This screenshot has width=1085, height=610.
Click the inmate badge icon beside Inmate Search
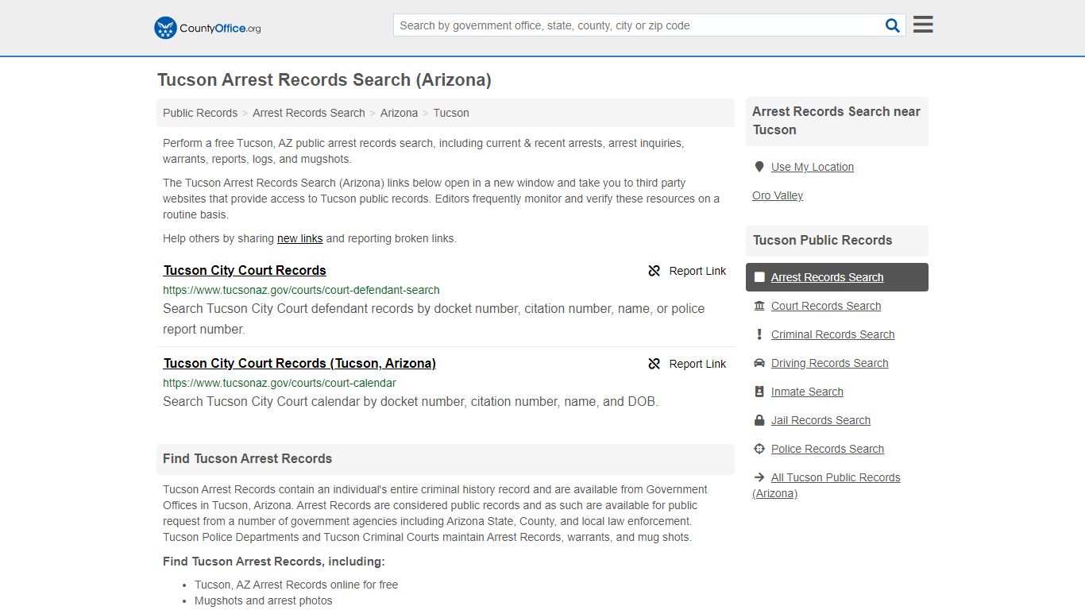pyautogui.click(x=759, y=392)
